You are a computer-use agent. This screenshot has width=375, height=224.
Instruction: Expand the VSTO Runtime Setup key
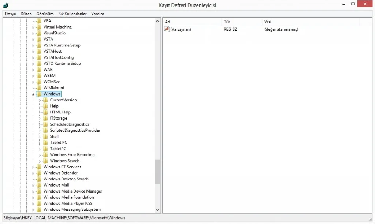(33, 64)
